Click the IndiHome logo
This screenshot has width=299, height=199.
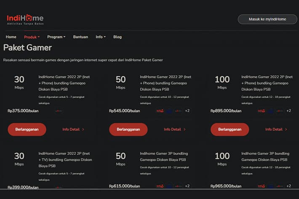[25, 20]
